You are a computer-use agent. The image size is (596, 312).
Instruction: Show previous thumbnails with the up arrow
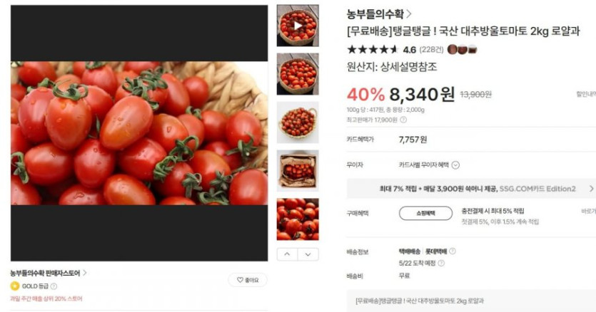pyautogui.click(x=287, y=254)
